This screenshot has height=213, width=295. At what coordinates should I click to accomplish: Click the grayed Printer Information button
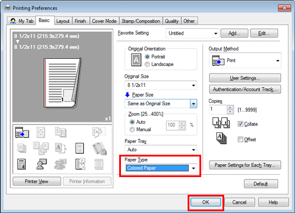tap(87, 181)
